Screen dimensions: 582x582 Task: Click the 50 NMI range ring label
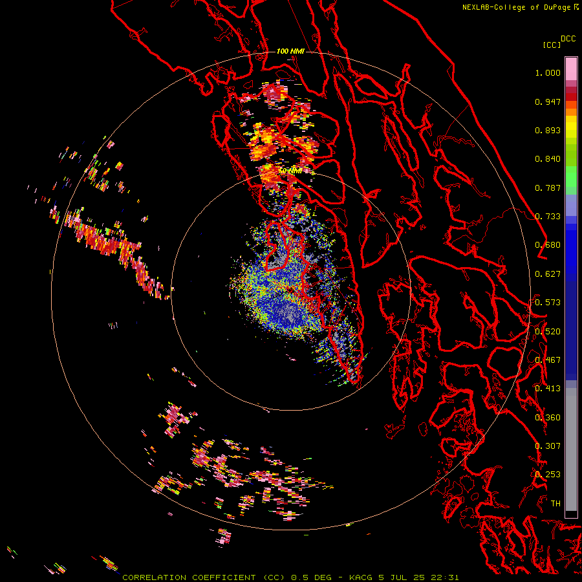[290, 171]
